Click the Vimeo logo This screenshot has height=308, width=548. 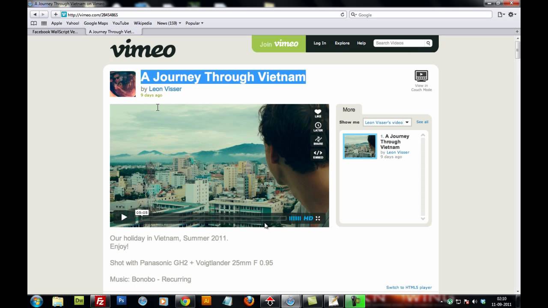[x=143, y=48]
